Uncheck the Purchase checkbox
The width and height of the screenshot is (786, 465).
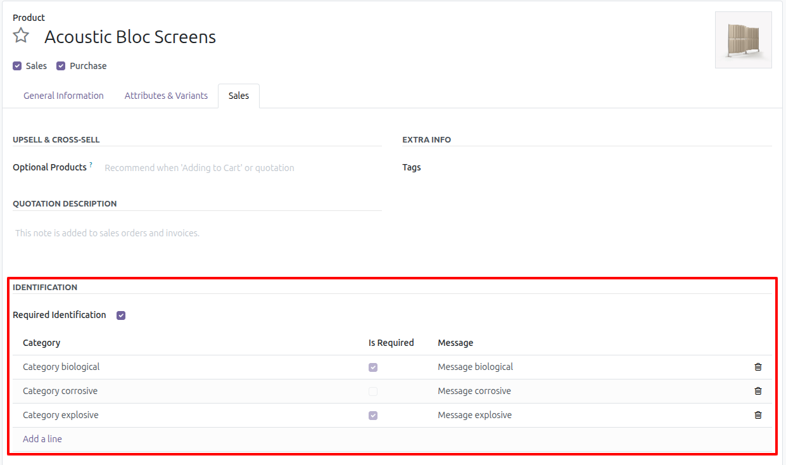point(60,65)
